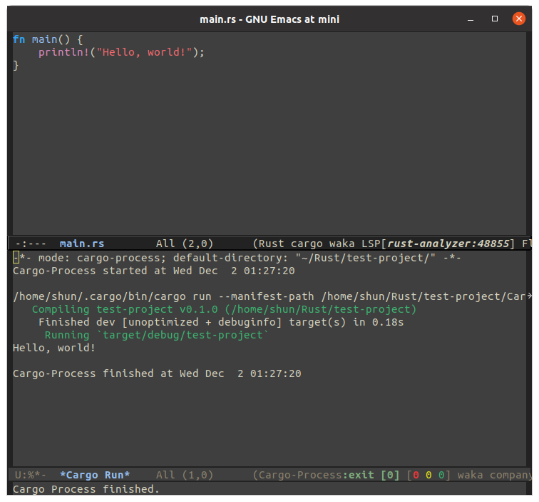Click the Finished dev target(s) line
This screenshot has height=502, width=539.
(221, 322)
